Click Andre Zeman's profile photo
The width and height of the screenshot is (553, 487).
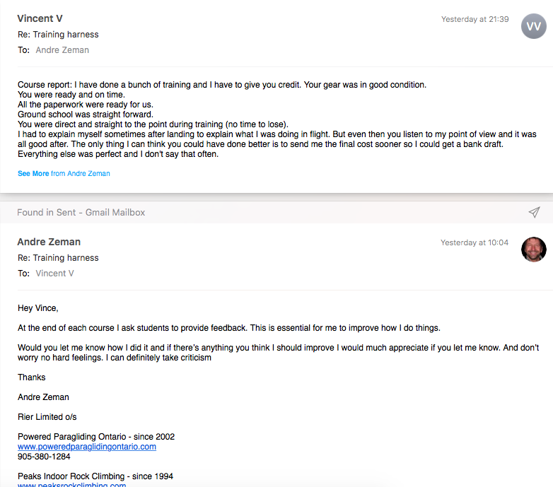coord(534,249)
